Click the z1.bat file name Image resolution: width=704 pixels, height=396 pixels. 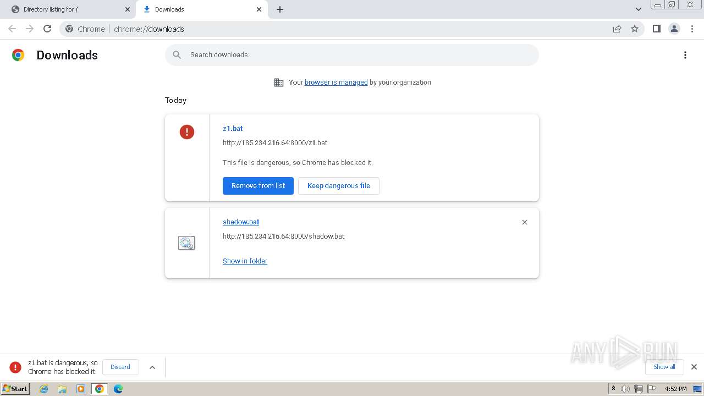tap(233, 129)
